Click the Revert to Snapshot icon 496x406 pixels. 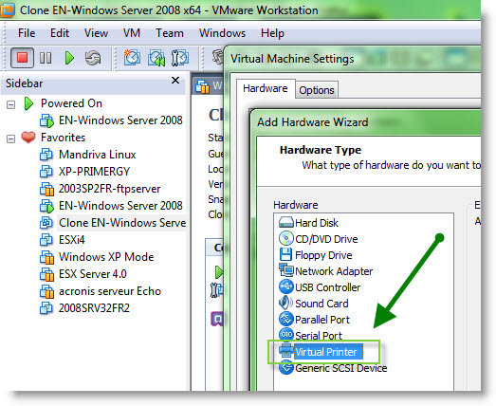156,58
